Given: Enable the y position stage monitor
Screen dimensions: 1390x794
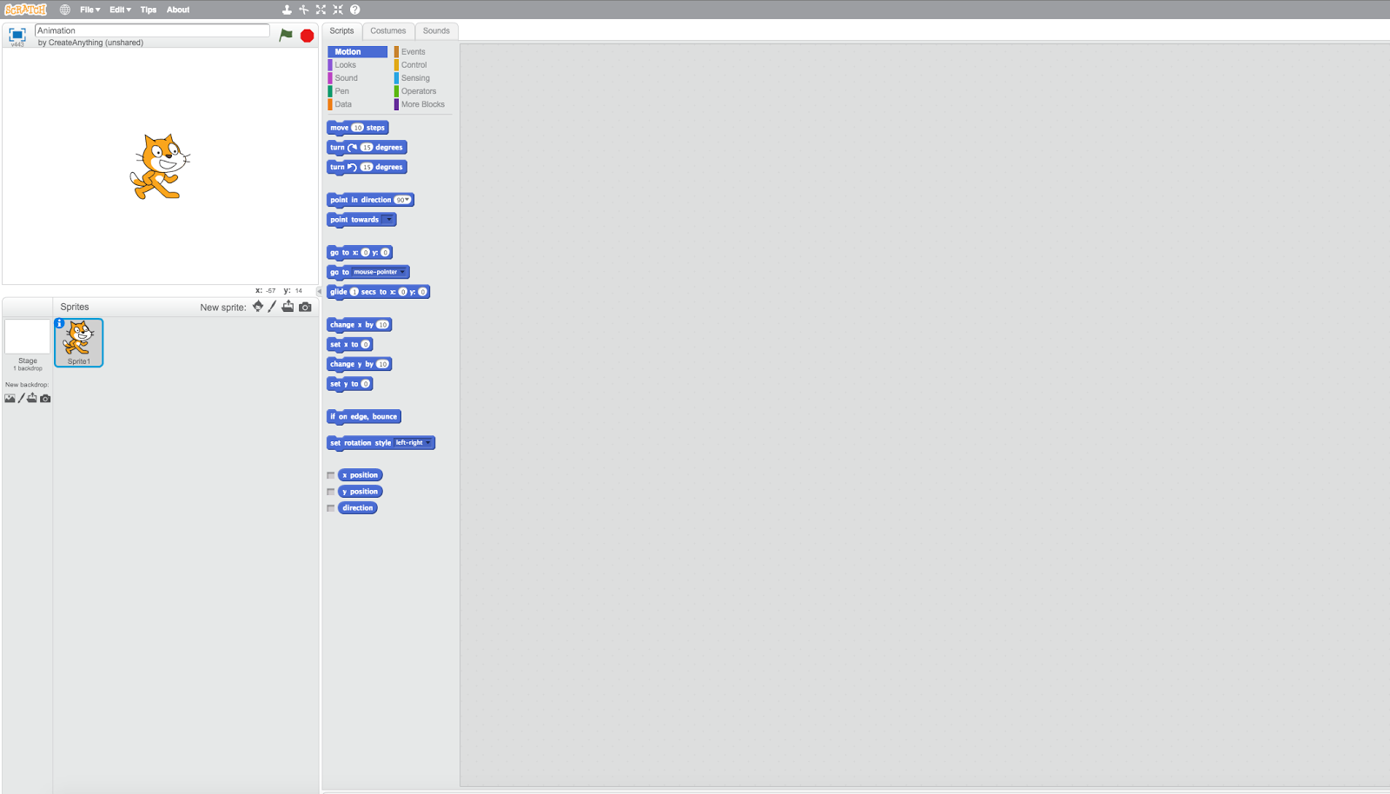Looking at the screenshot, I should coord(331,492).
